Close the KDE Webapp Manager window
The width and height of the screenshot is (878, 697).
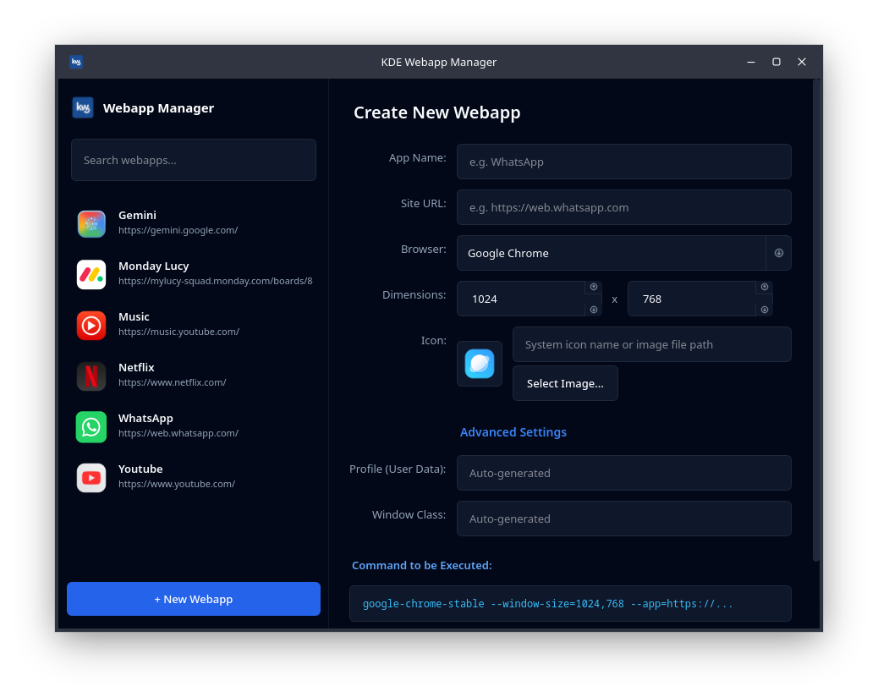[801, 62]
